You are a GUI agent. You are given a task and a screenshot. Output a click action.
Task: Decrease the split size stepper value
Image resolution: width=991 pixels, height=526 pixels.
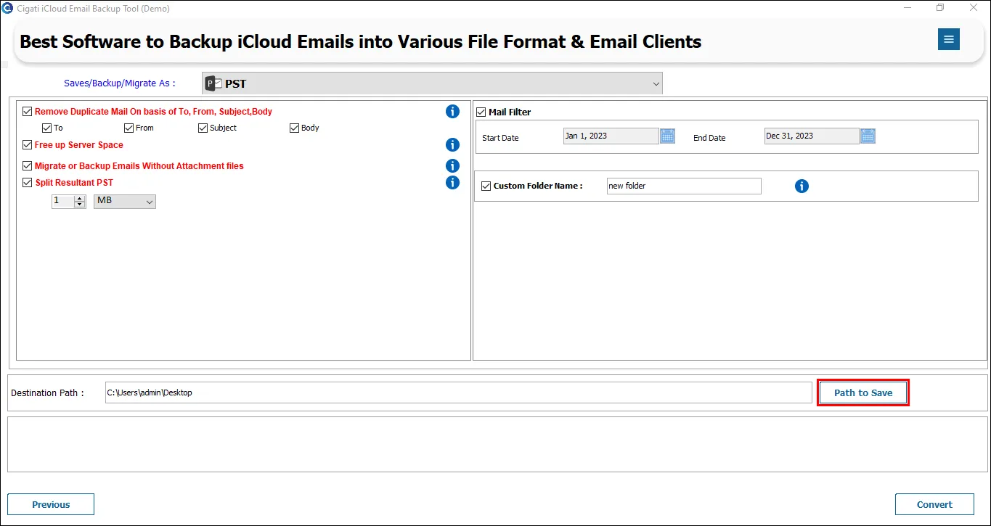click(x=80, y=205)
